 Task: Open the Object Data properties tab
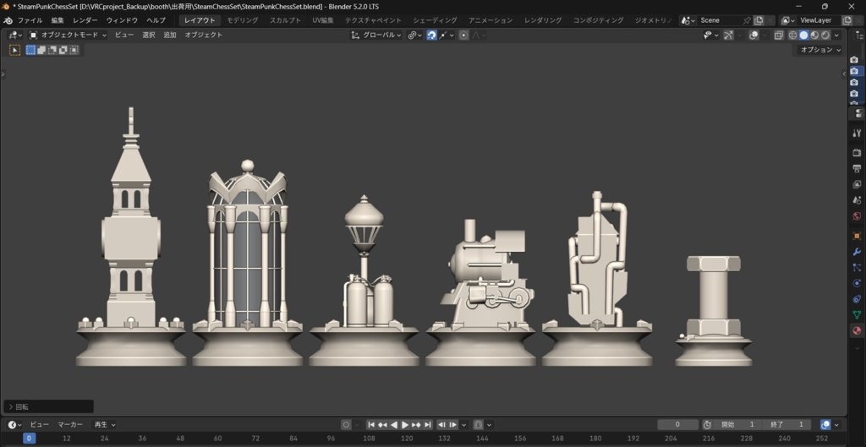857,314
